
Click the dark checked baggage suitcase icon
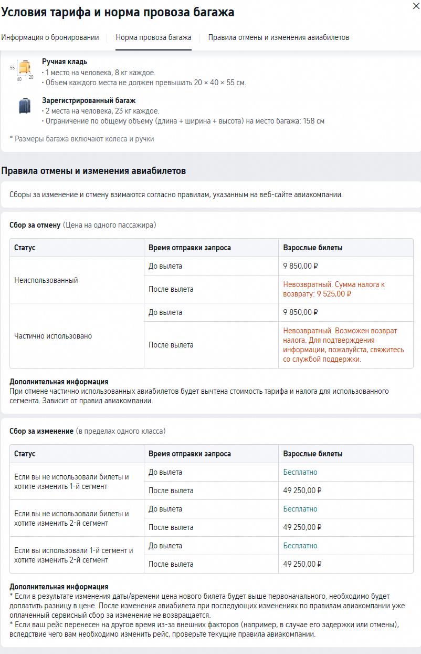tap(25, 106)
